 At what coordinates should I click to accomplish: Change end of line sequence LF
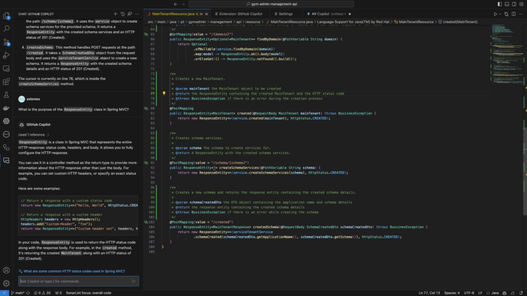tap(480, 293)
